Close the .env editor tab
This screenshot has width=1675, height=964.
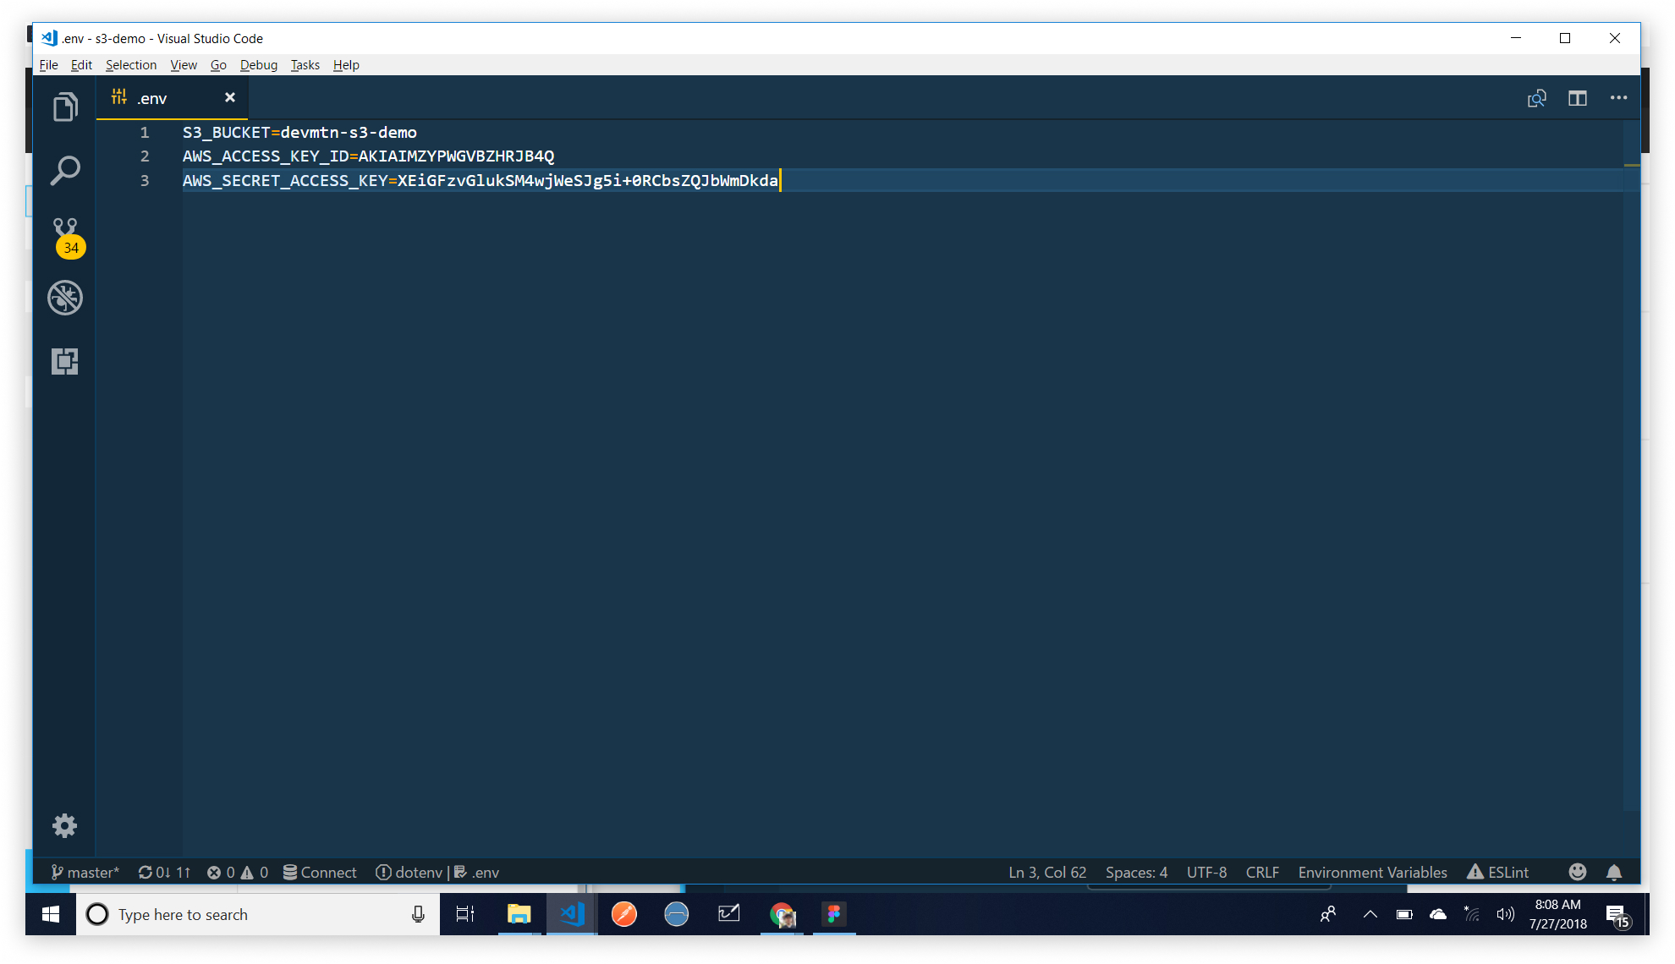(x=229, y=98)
